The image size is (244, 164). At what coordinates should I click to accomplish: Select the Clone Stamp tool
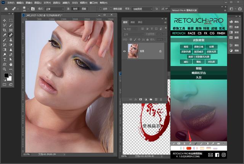[x=11, y=40]
